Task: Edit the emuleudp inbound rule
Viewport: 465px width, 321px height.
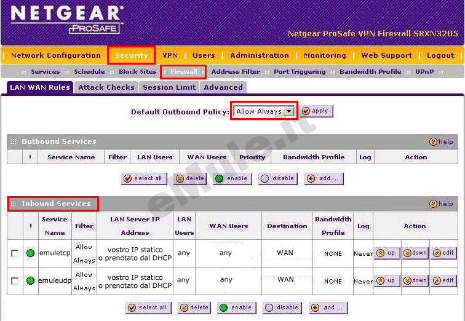Action: pyautogui.click(x=443, y=280)
